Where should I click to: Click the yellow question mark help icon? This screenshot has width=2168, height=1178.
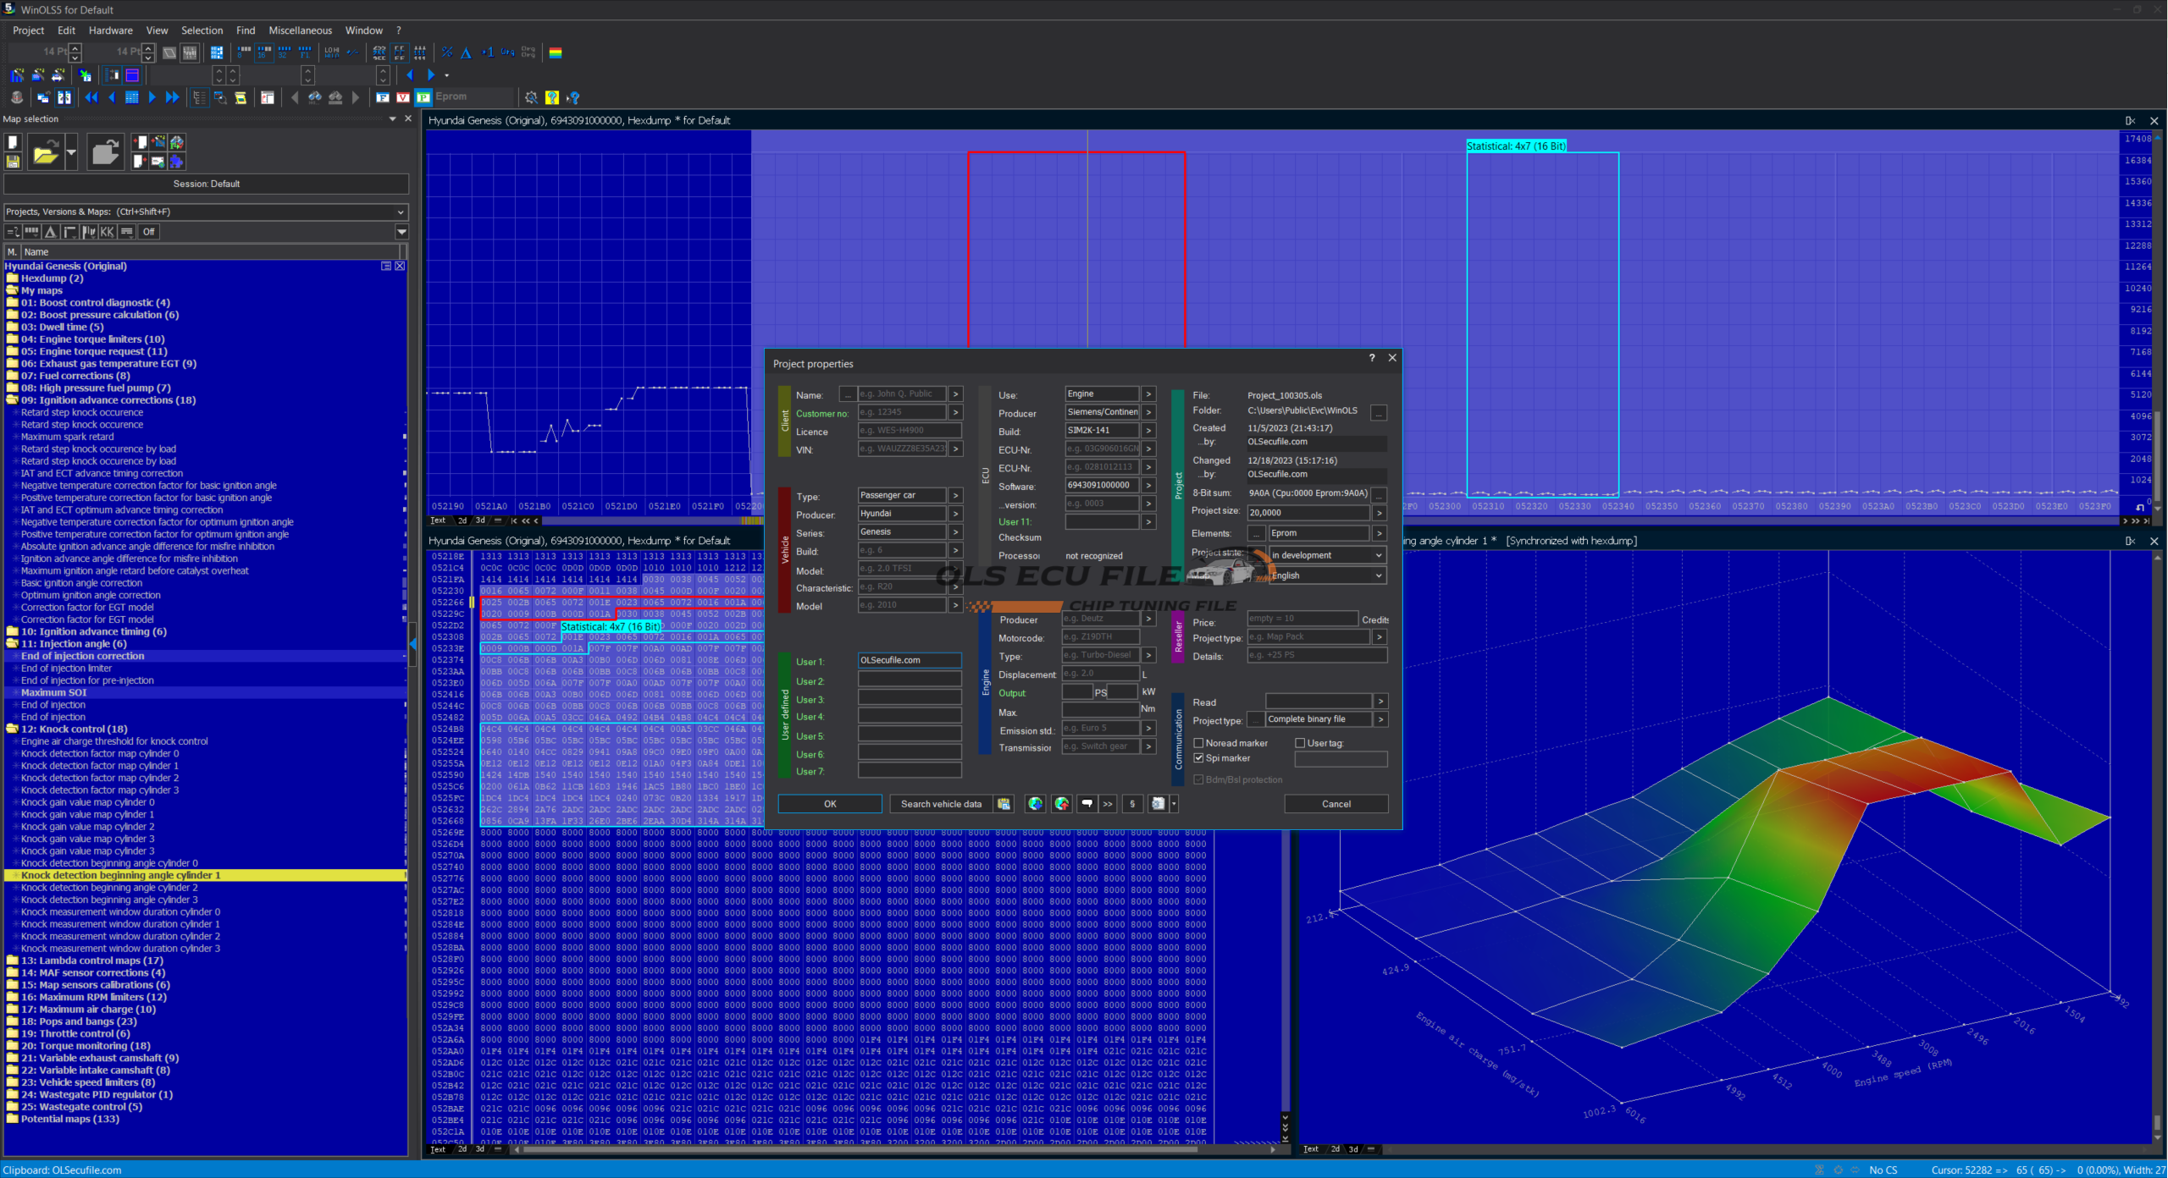(x=552, y=97)
